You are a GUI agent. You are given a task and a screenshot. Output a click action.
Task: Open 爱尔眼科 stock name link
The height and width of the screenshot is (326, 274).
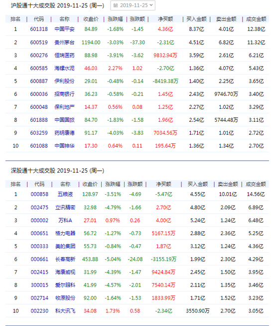tap(65, 285)
